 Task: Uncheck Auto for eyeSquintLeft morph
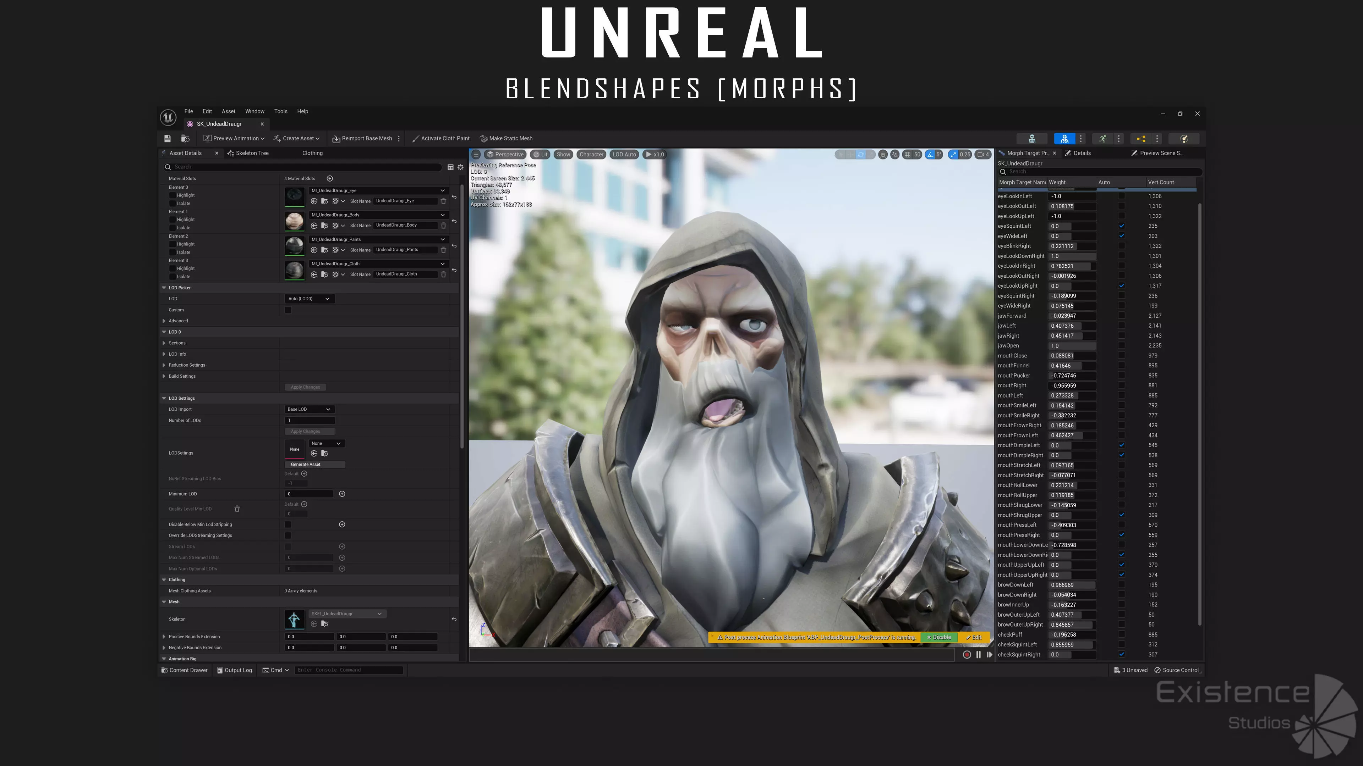(x=1121, y=226)
